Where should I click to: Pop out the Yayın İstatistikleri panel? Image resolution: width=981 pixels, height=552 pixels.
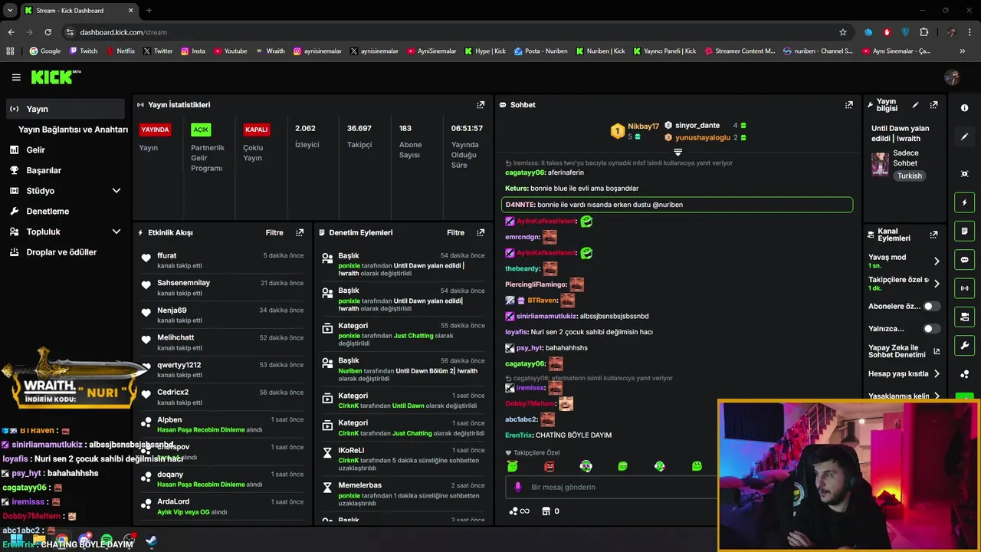coord(481,105)
